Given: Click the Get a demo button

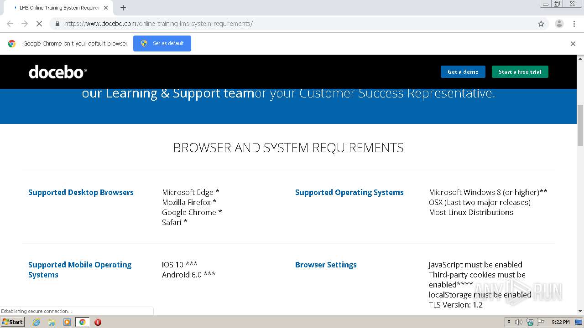Looking at the screenshot, I should pyautogui.click(x=463, y=72).
